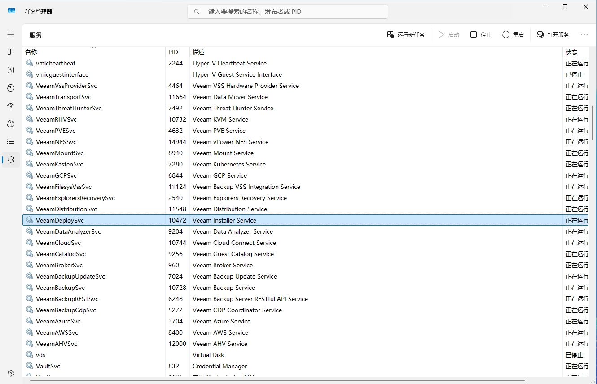Click the gear icon beside VeeamThreatHunterSvc
Screen dimensions: 597x384
[x=30, y=108]
